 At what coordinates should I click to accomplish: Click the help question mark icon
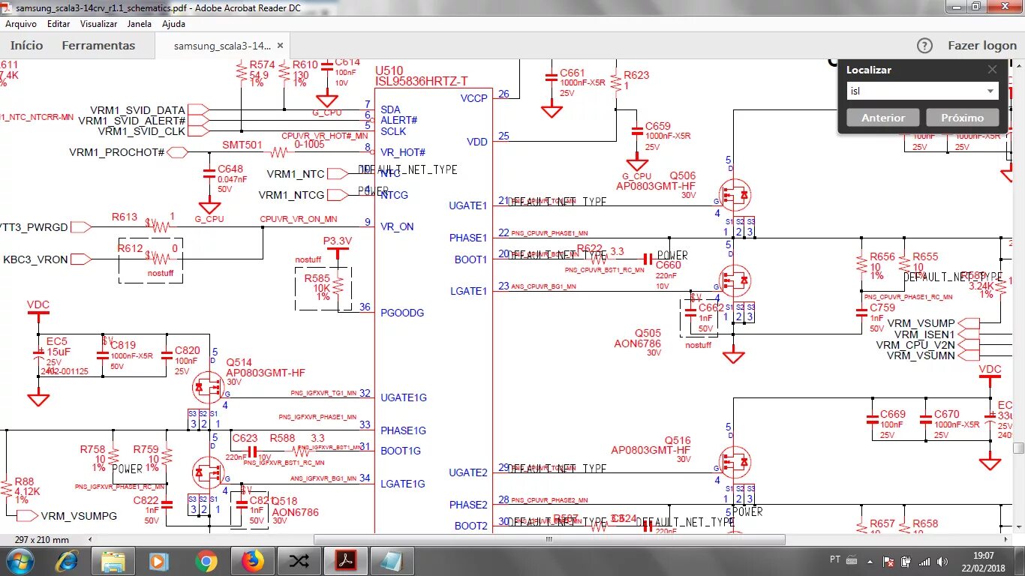click(x=924, y=46)
